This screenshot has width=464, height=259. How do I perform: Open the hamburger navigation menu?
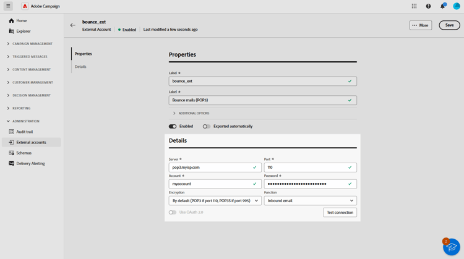(x=8, y=6)
